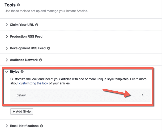162x131 pixels.
Task: Select the default style row
Action: (x=80, y=95)
